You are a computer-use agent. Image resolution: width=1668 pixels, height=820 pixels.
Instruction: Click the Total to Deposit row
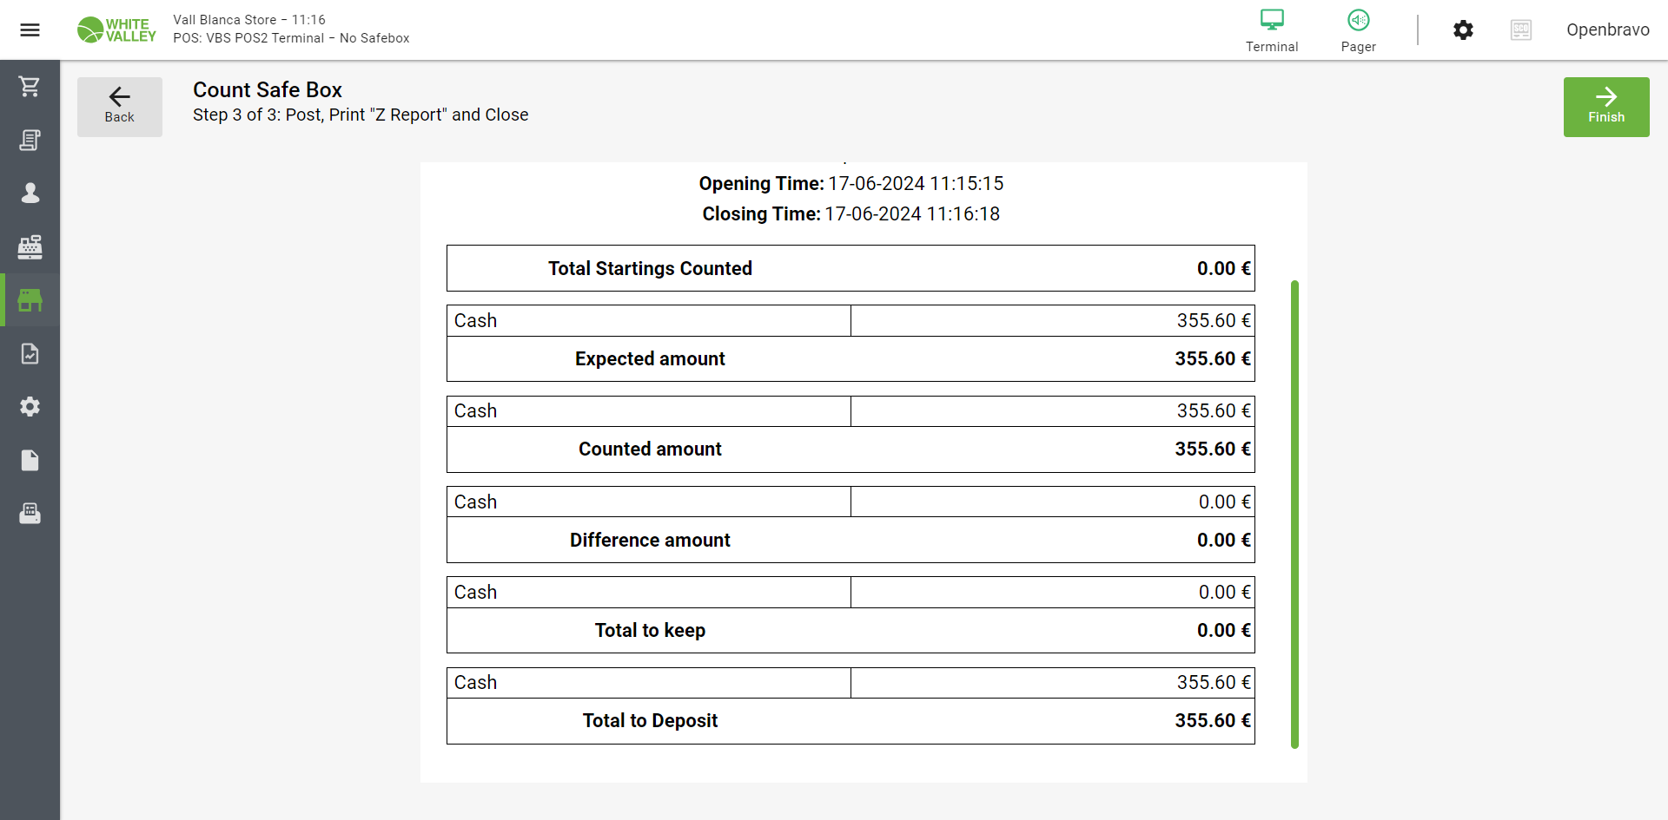pyautogui.click(x=851, y=720)
